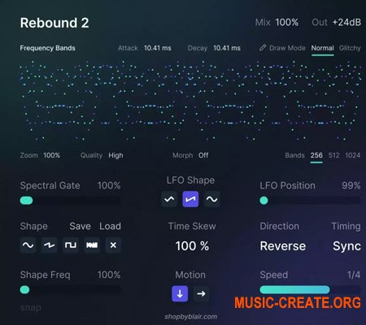Load a saved shape
This screenshot has width=366, height=325.
110,226
